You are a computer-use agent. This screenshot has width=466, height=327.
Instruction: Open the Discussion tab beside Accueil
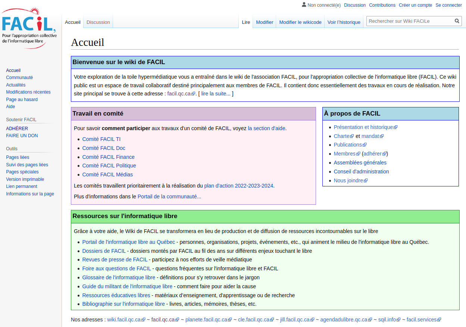pyautogui.click(x=98, y=22)
